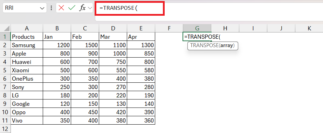Image resolution: width=323 pixels, height=133 pixels.
Task: Click the TRANSPOSE function name in tooltip
Action: pos(205,46)
